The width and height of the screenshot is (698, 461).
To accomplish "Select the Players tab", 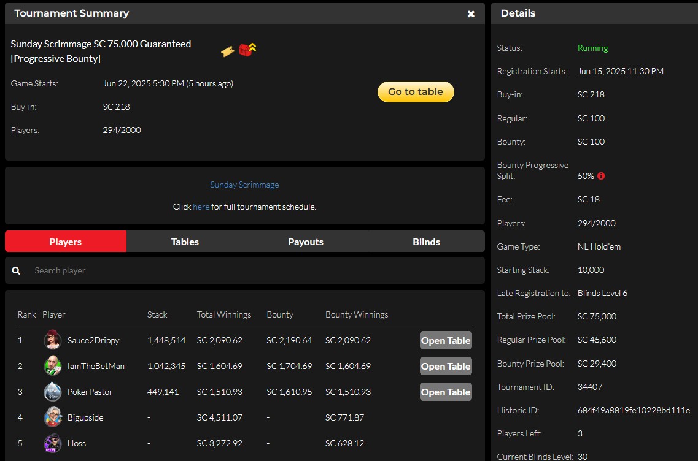I will (65, 242).
